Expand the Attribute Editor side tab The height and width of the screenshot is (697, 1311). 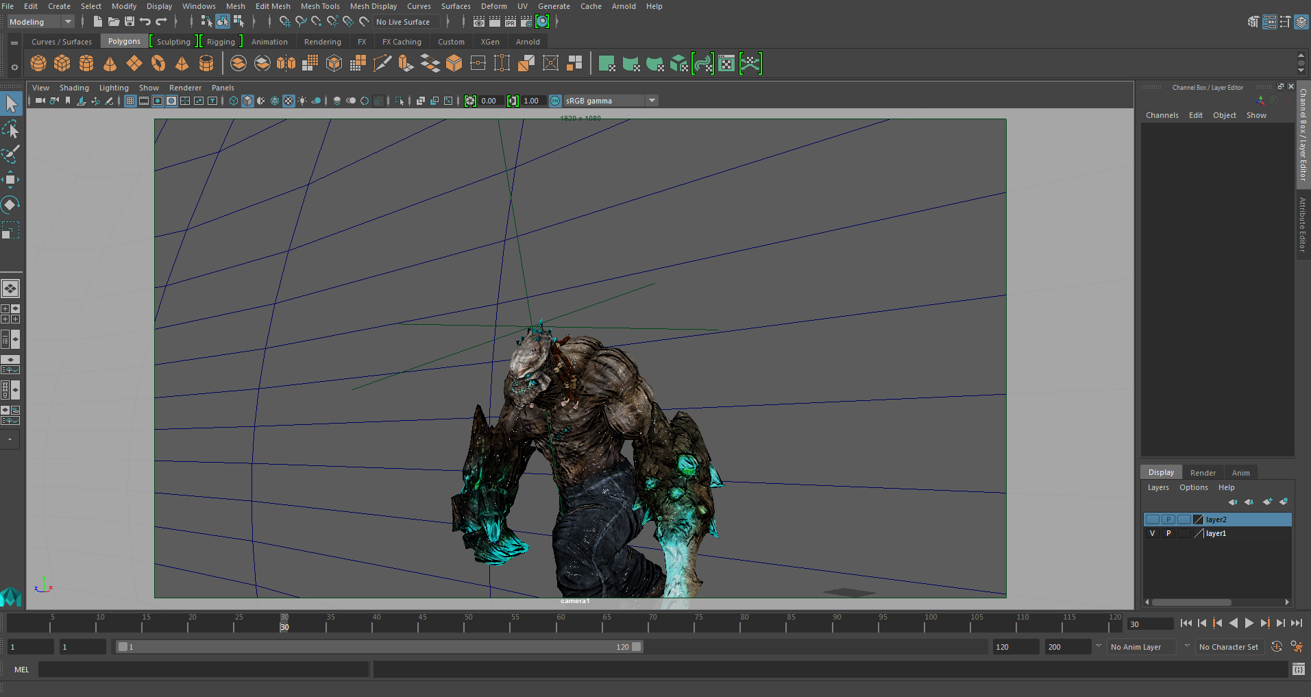click(1303, 224)
